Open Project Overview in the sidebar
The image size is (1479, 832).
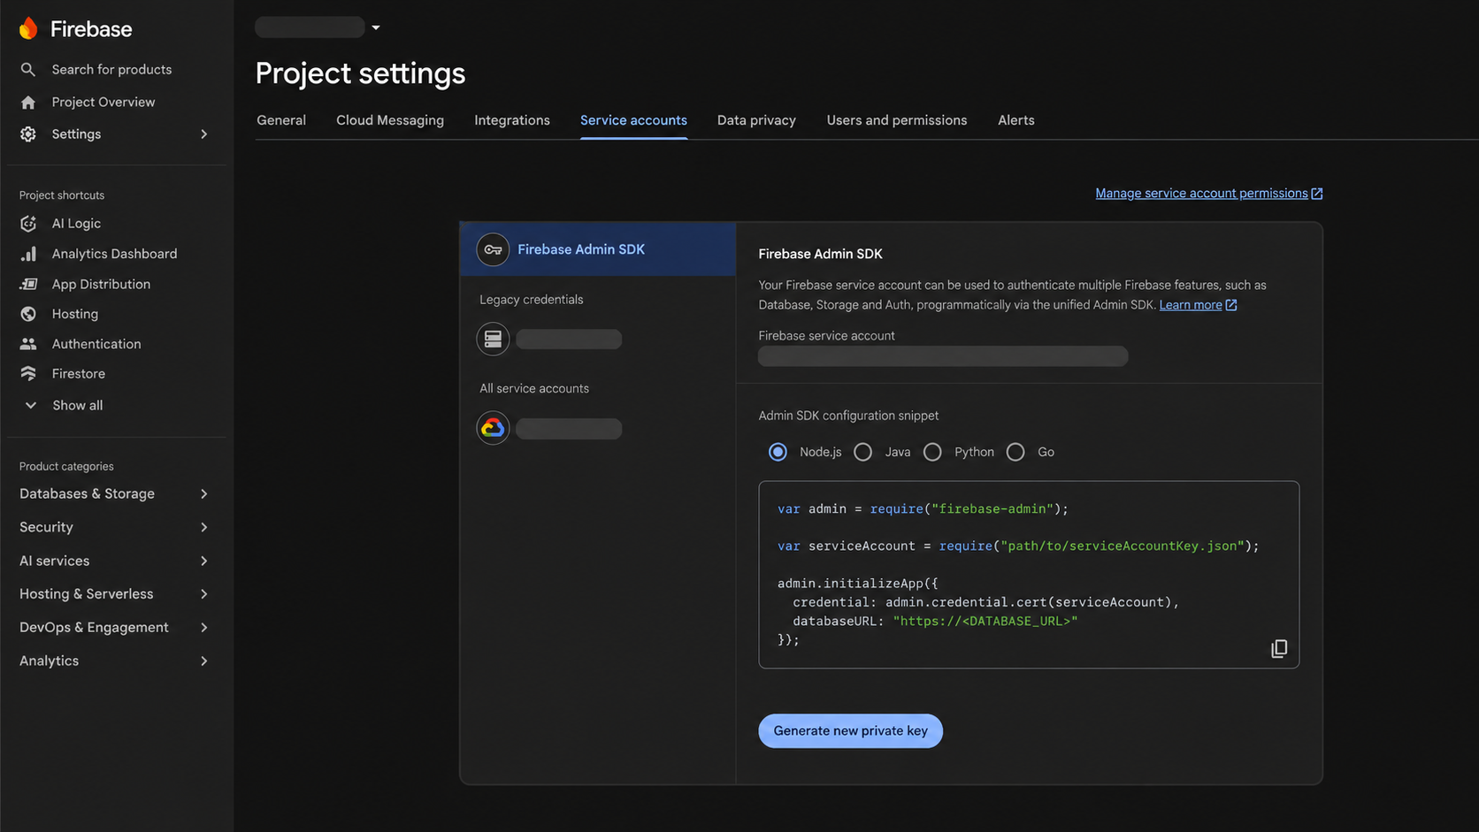pos(103,103)
